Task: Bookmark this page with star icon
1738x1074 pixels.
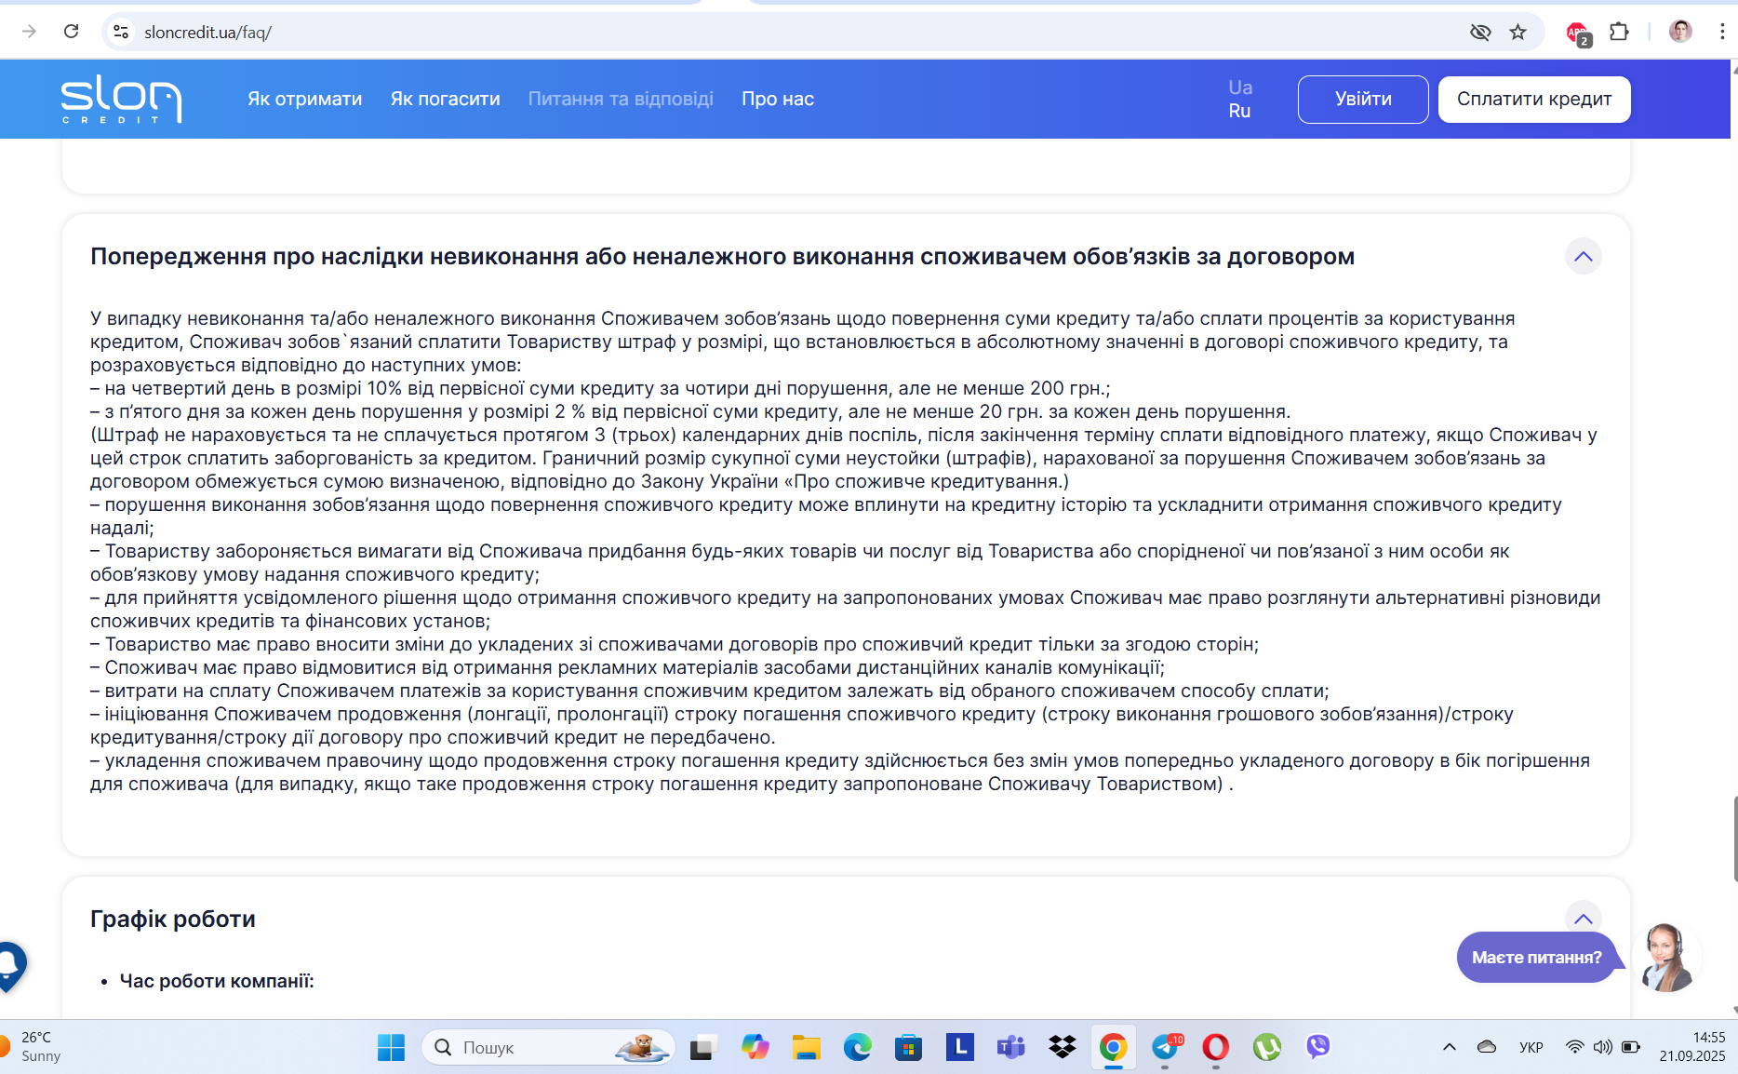Action: pyautogui.click(x=1518, y=33)
